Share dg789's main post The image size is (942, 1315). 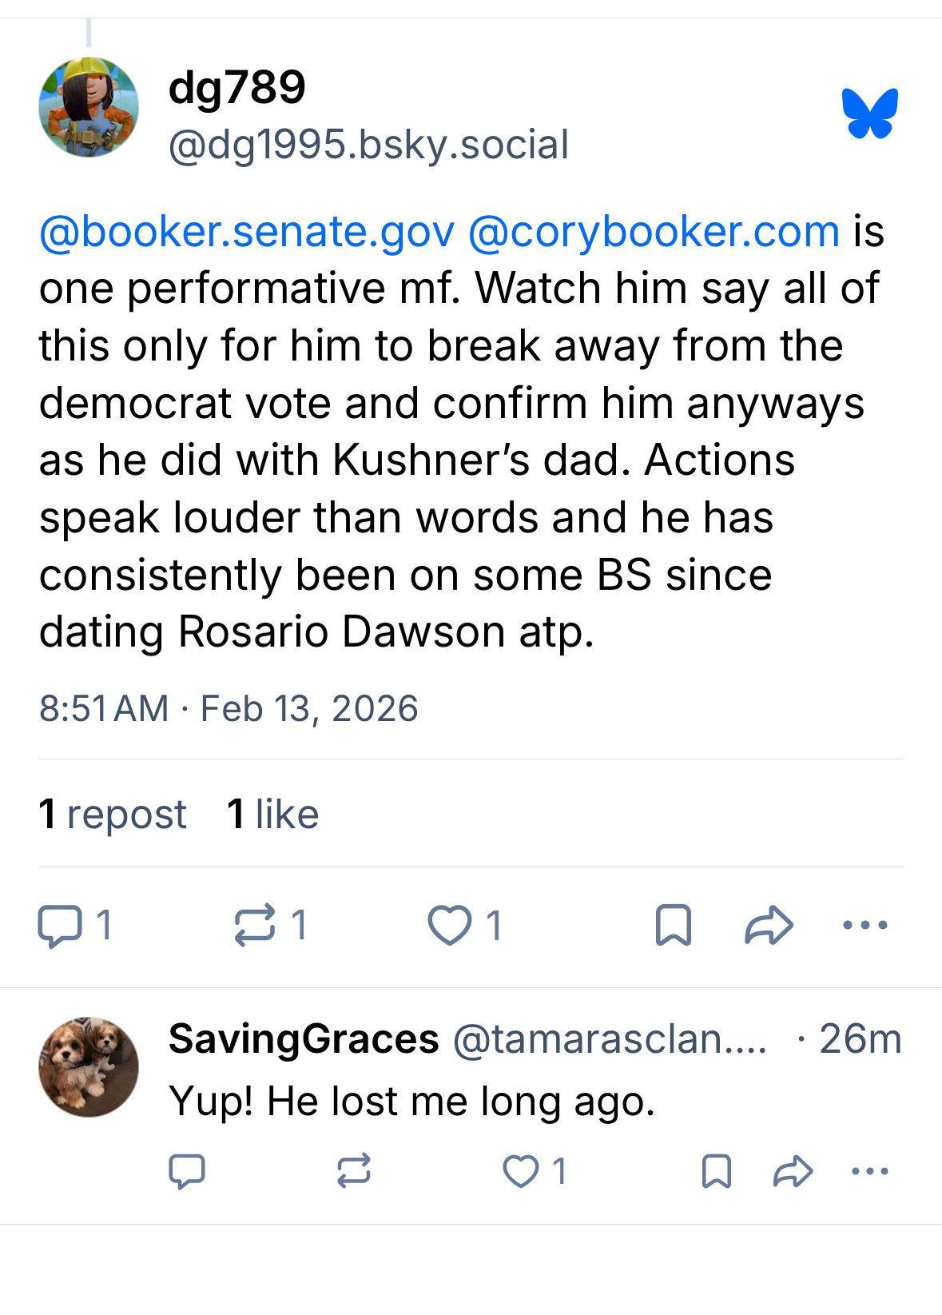click(x=769, y=926)
